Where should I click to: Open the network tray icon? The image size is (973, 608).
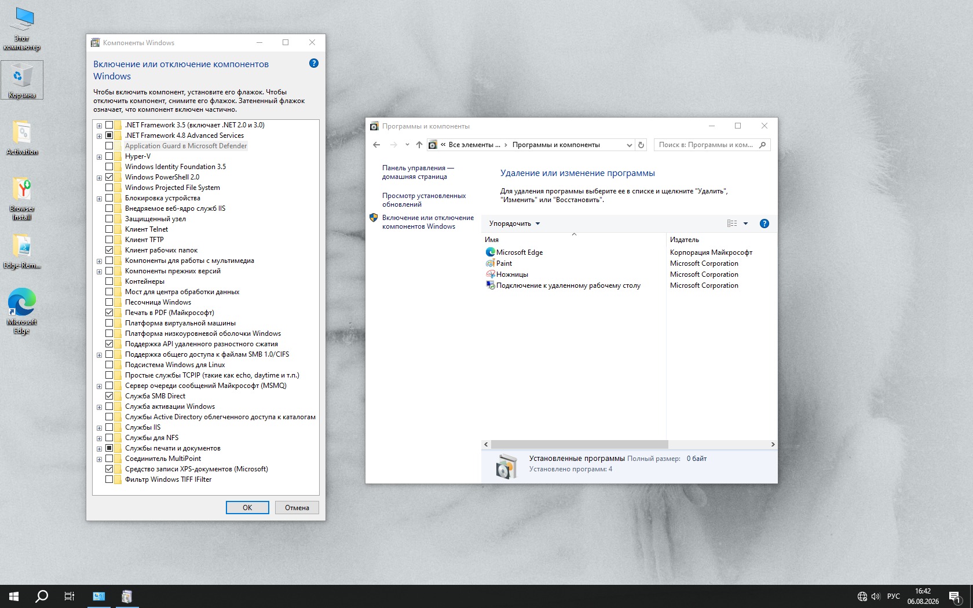[862, 596]
